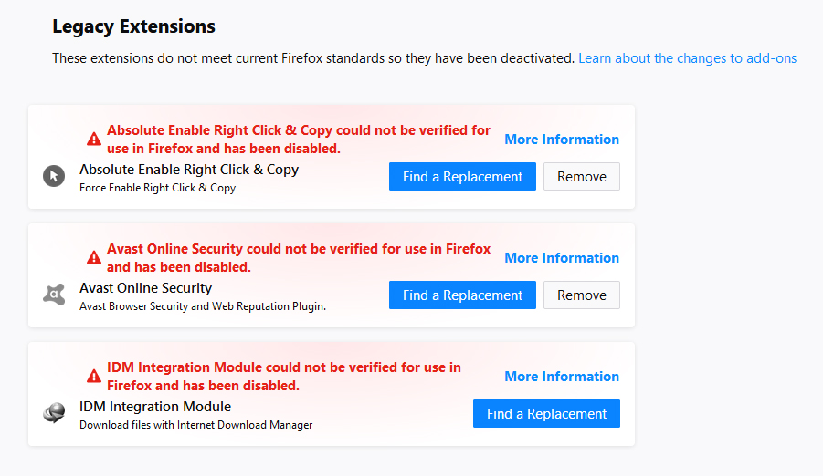The width and height of the screenshot is (823, 476).
Task: Click the black Avast Online Security extension name
Action: (x=145, y=288)
